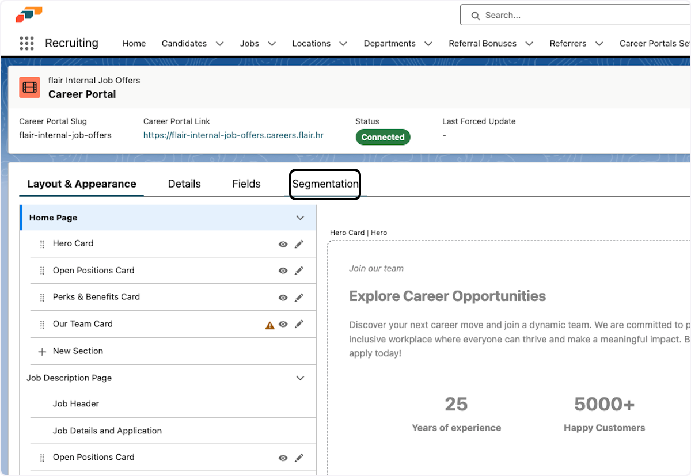691x476 pixels.
Task: Click the Career Portal record film icon
Action: point(29,88)
